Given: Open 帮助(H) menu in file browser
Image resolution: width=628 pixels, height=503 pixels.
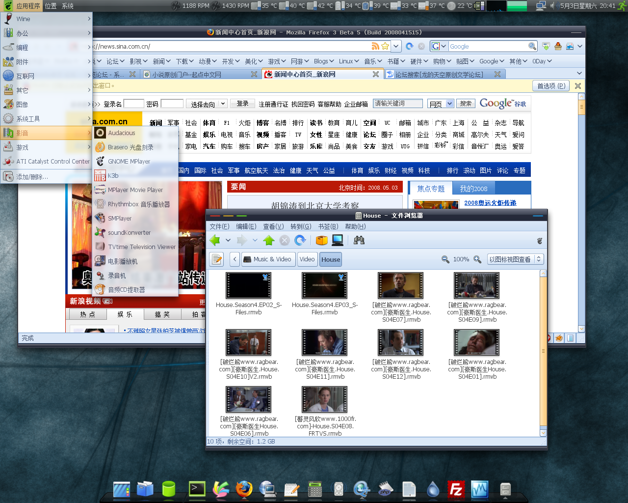Looking at the screenshot, I should [355, 226].
